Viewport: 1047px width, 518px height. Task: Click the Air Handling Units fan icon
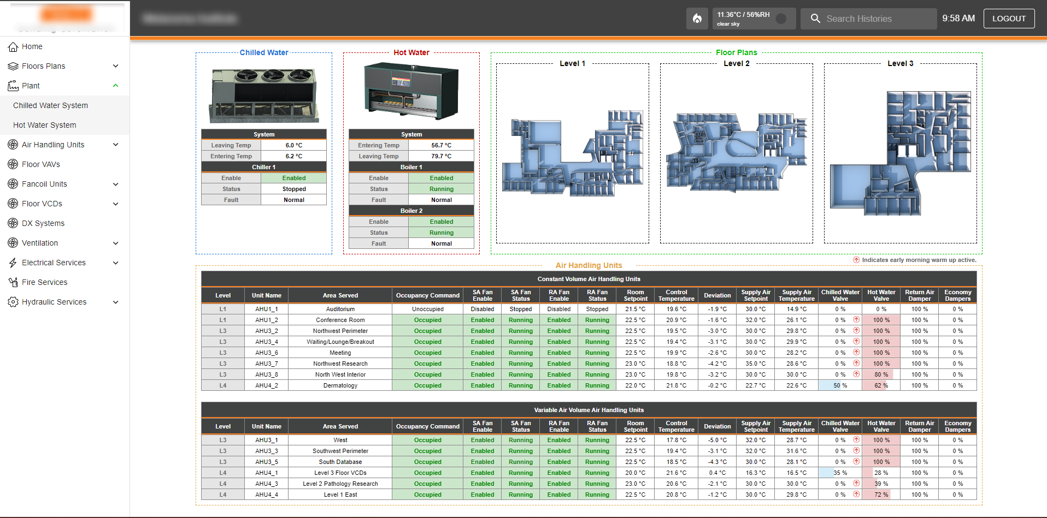pyautogui.click(x=13, y=145)
